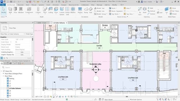Toggle the Exclude Options status bar control
The image size is (180, 101).
136,100
